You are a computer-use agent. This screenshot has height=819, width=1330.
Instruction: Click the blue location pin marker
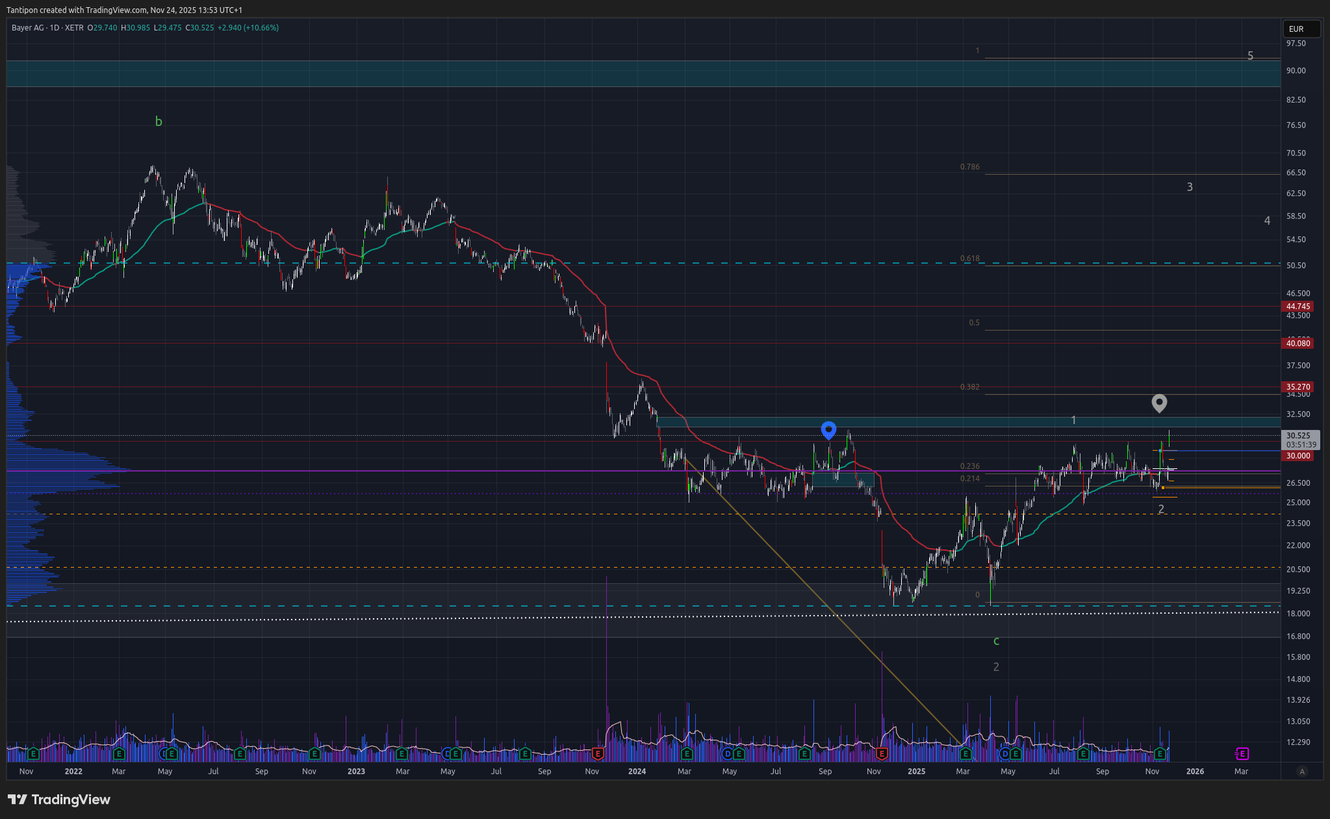coord(828,429)
